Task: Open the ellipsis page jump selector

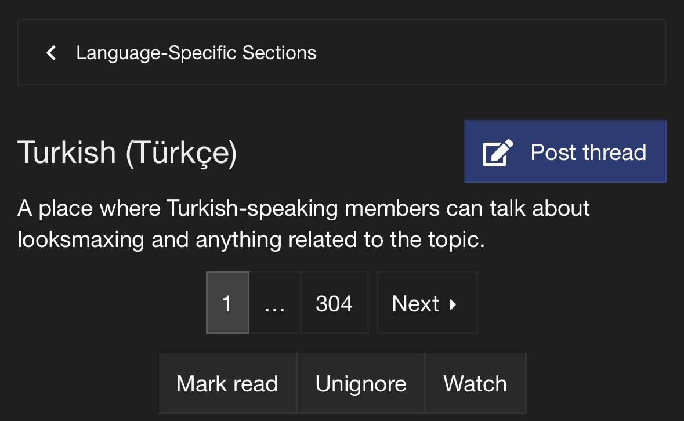Action: click(x=275, y=303)
